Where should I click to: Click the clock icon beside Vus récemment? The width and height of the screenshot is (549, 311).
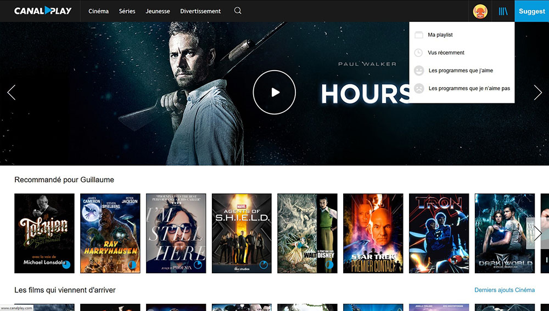(419, 53)
